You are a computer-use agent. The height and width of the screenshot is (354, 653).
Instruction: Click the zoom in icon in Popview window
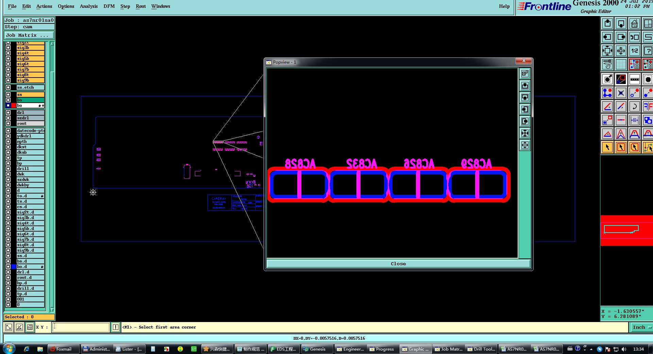coord(525,133)
